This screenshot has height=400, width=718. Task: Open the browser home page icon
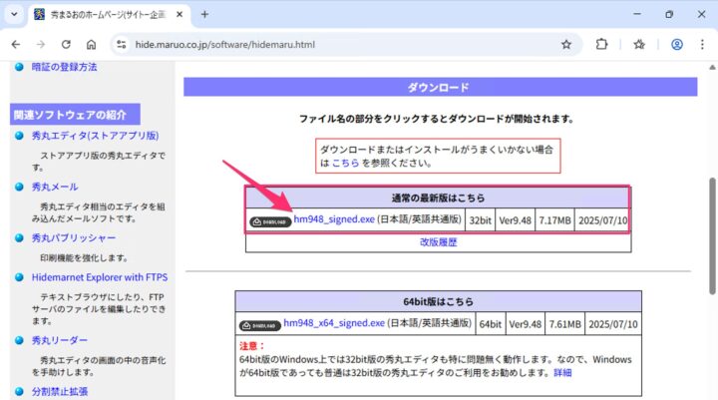coord(91,45)
